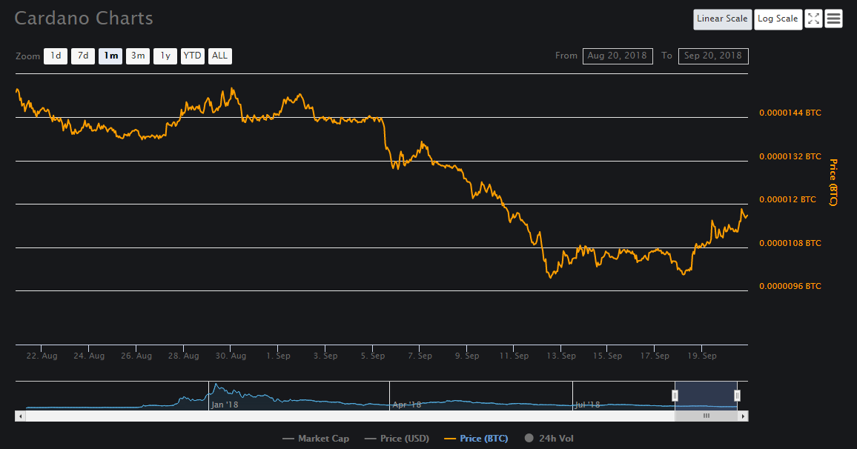Click the navigator left range handle
The width and height of the screenshot is (857, 449).
coord(675,396)
